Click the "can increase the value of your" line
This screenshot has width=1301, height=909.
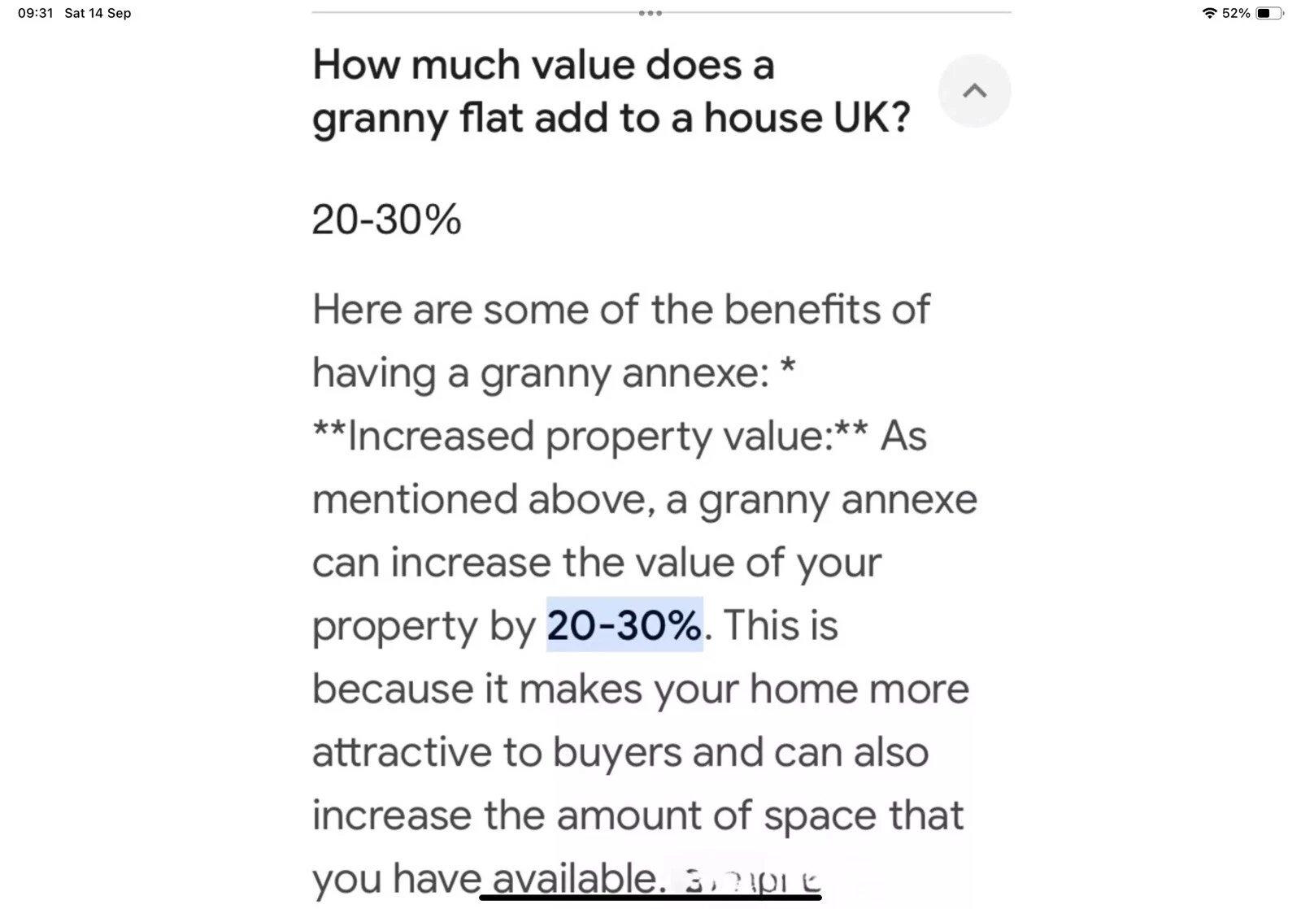pyautogui.click(x=597, y=563)
